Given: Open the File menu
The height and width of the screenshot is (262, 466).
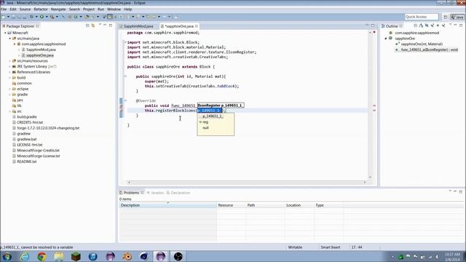Looking at the screenshot, I should tap(4, 9).
